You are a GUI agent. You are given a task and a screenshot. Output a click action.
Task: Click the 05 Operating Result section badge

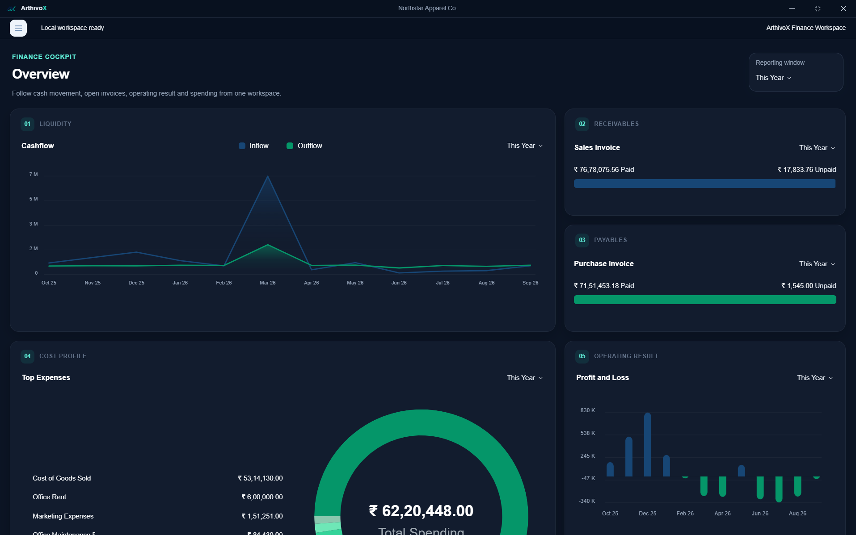click(582, 356)
